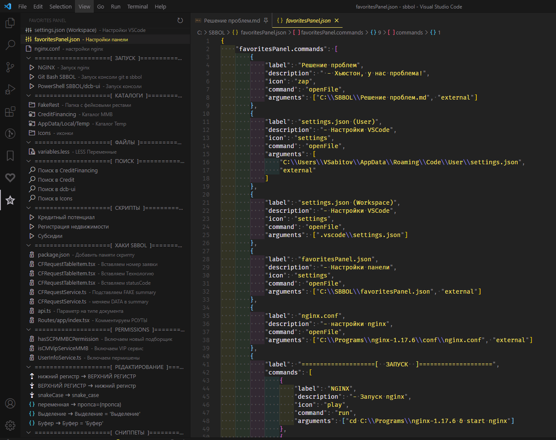Collapse the ПОИСК section
The image size is (556, 440).
click(x=29, y=161)
